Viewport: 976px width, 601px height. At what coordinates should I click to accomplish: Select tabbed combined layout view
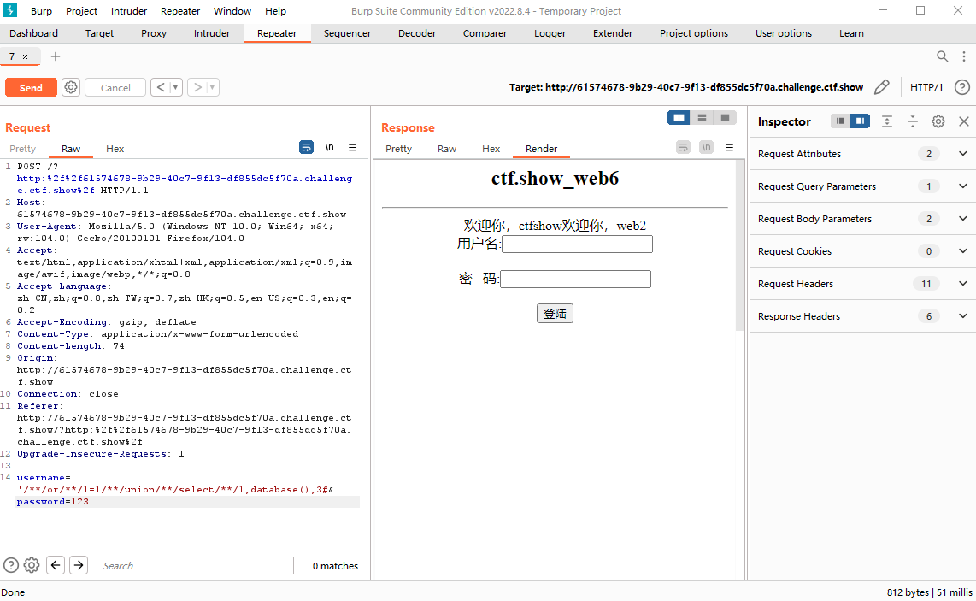click(725, 118)
